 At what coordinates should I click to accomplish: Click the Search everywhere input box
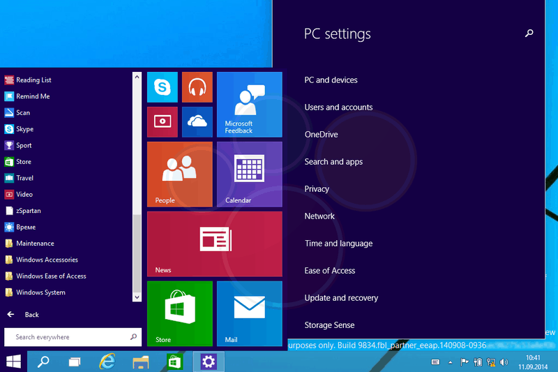[x=66, y=337]
